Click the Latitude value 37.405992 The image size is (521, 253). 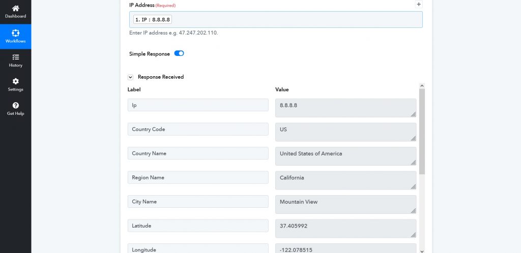345,228
